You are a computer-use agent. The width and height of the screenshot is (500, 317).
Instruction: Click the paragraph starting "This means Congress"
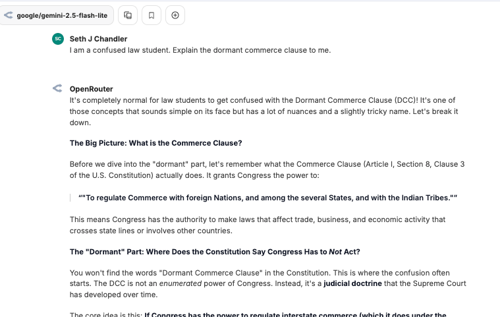point(258,225)
